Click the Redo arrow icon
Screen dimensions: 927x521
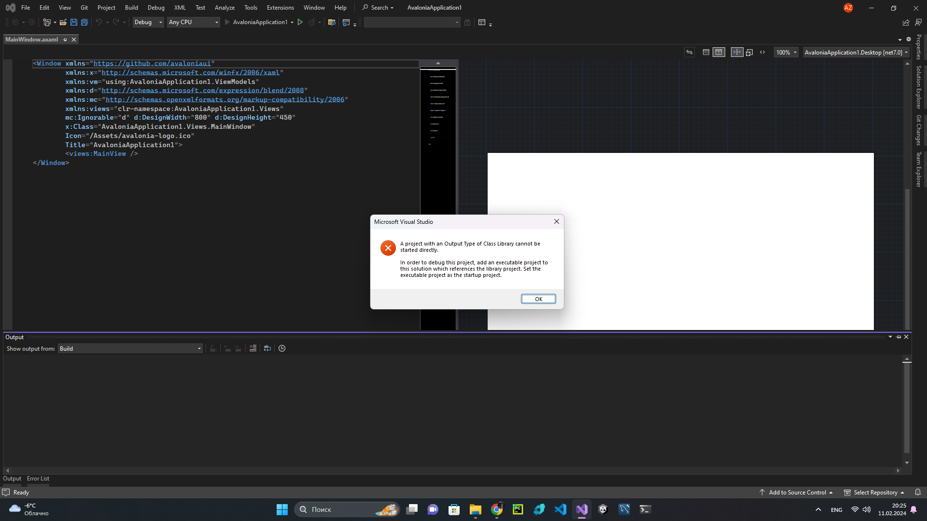click(x=116, y=22)
